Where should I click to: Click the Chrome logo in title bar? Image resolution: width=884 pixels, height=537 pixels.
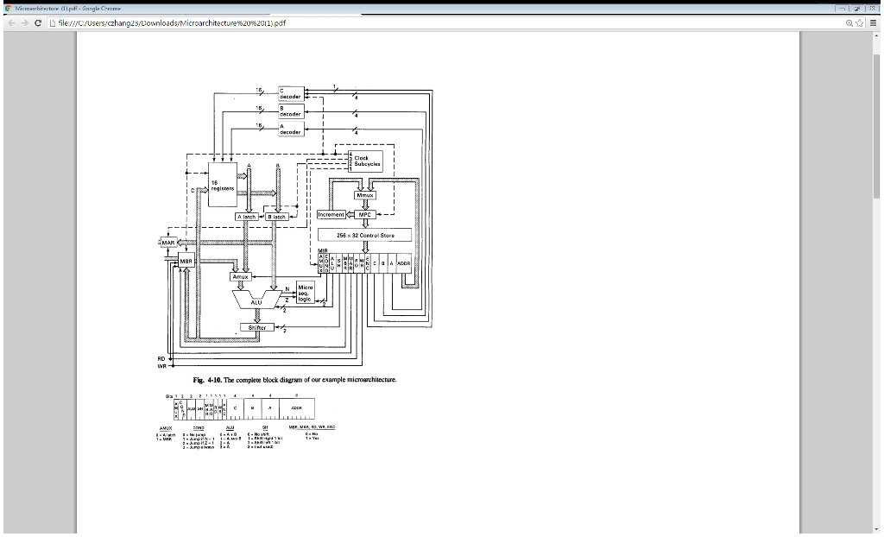(x=7, y=7)
